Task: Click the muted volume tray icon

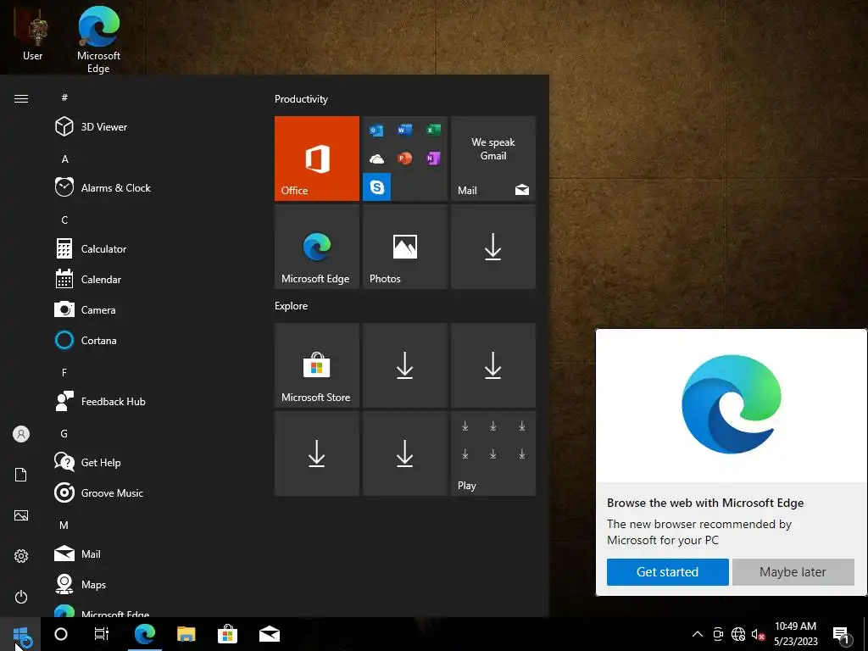Action: tap(758, 634)
